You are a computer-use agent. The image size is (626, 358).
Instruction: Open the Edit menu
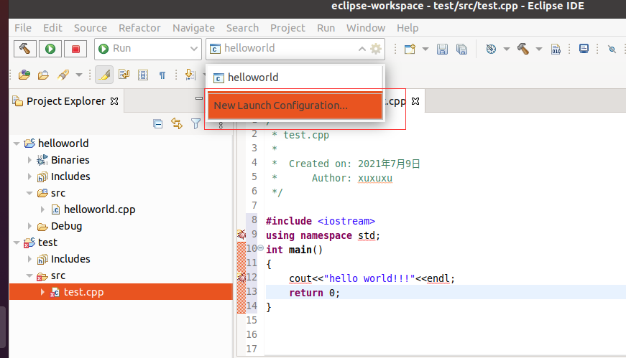coord(52,28)
